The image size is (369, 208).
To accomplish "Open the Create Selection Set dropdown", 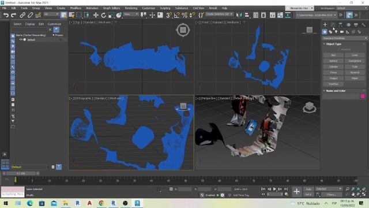I will pos(219,14).
